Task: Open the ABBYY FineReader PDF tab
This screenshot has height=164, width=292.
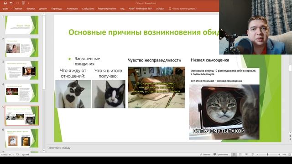Action: (140, 9)
